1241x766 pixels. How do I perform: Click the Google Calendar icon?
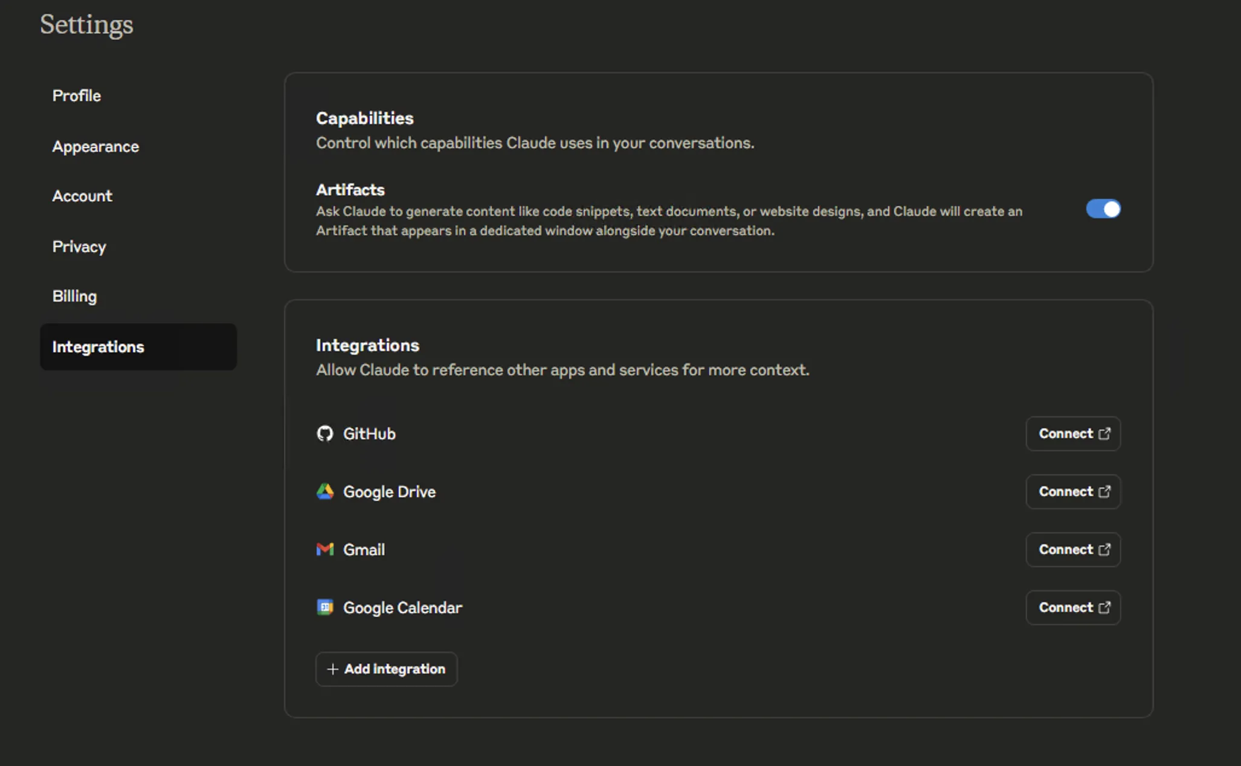pyautogui.click(x=325, y=607)
